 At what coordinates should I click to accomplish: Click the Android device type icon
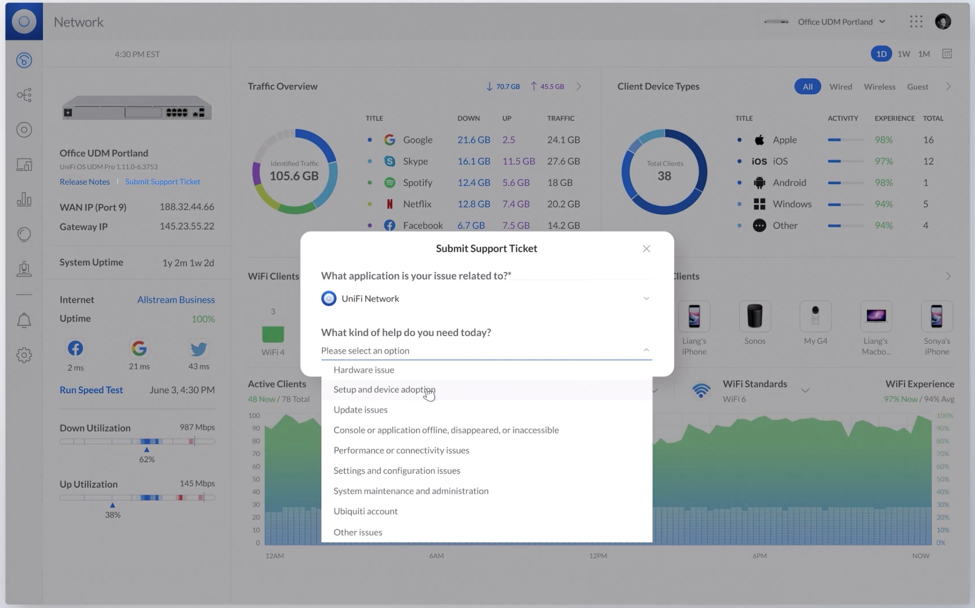click(x=759, y=183)
